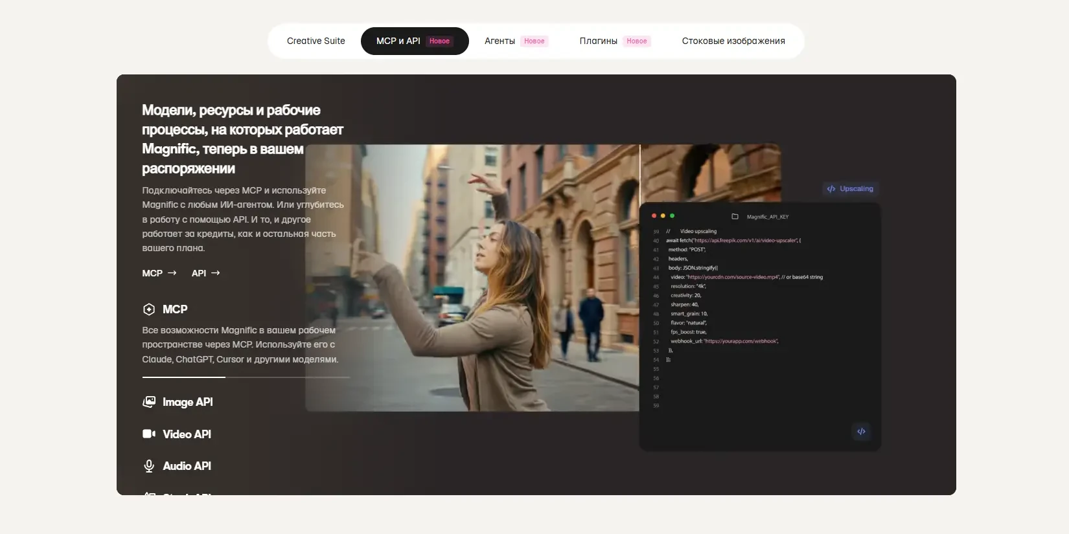This screenshot has width=1069, height=534.
Task: Open the Плагины tab
Action: (615, 41)
